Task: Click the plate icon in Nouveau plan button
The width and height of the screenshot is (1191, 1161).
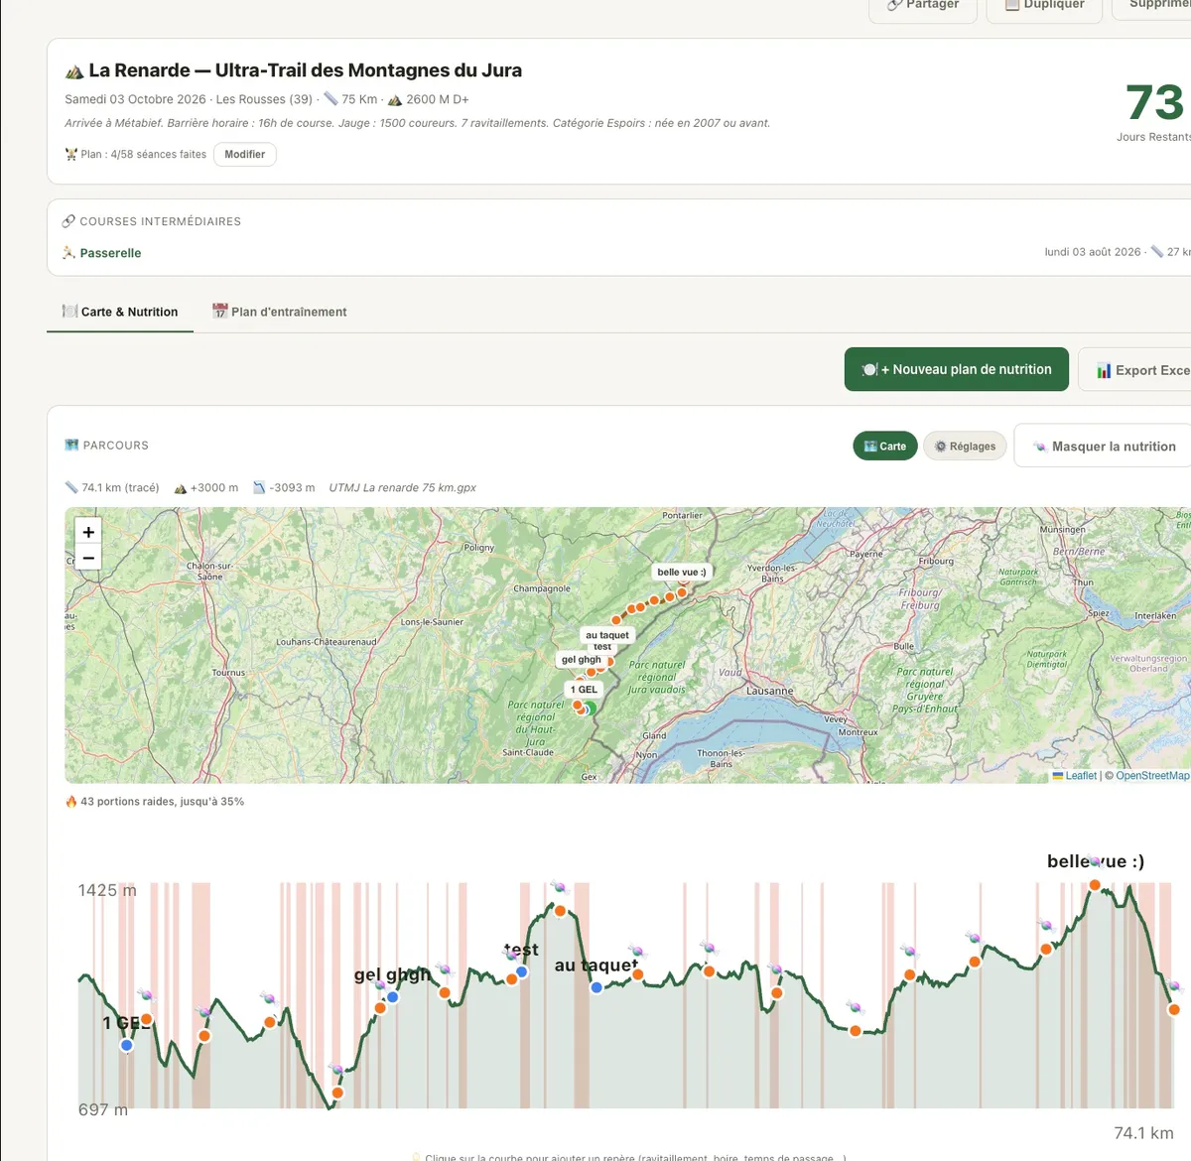Action: (x=869, y=369)
